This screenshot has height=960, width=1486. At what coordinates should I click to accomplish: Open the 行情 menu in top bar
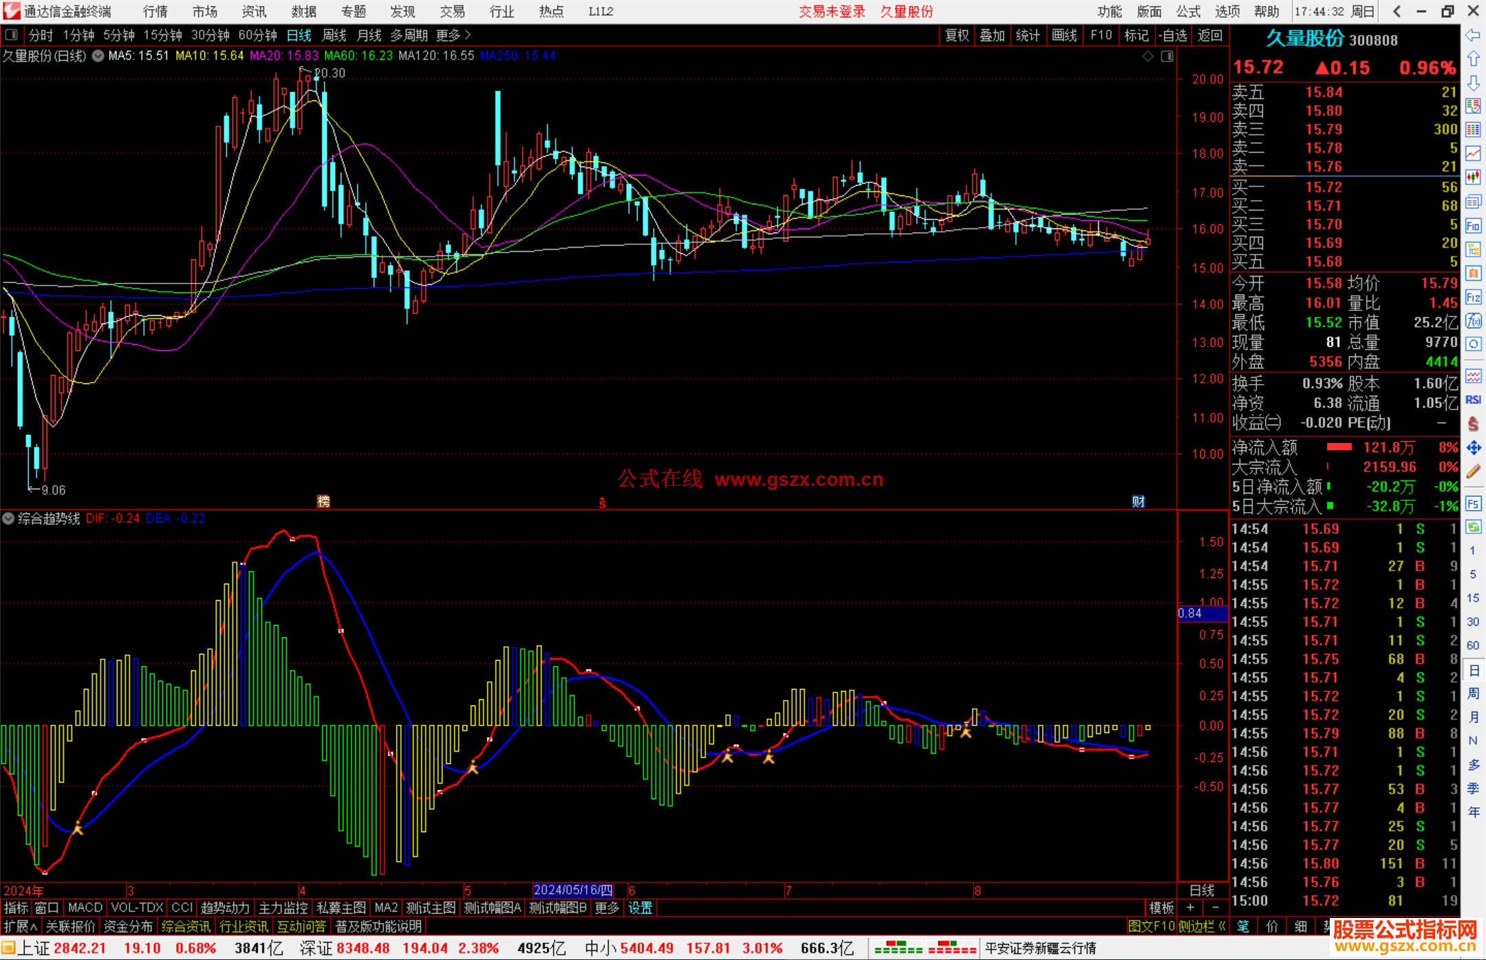point(155,11)
